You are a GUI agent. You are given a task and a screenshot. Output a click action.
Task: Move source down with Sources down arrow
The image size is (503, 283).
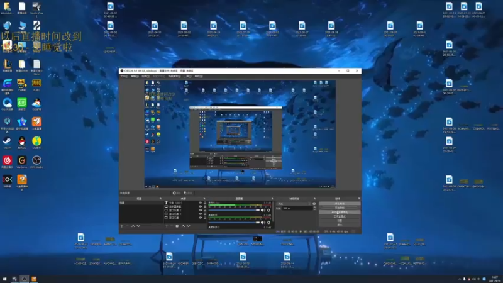(x=188, y=226)
